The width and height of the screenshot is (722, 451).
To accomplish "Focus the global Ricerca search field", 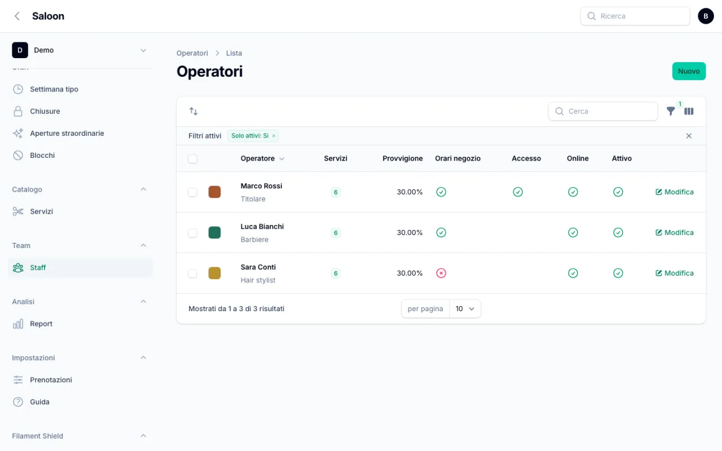I will [635, 16].
